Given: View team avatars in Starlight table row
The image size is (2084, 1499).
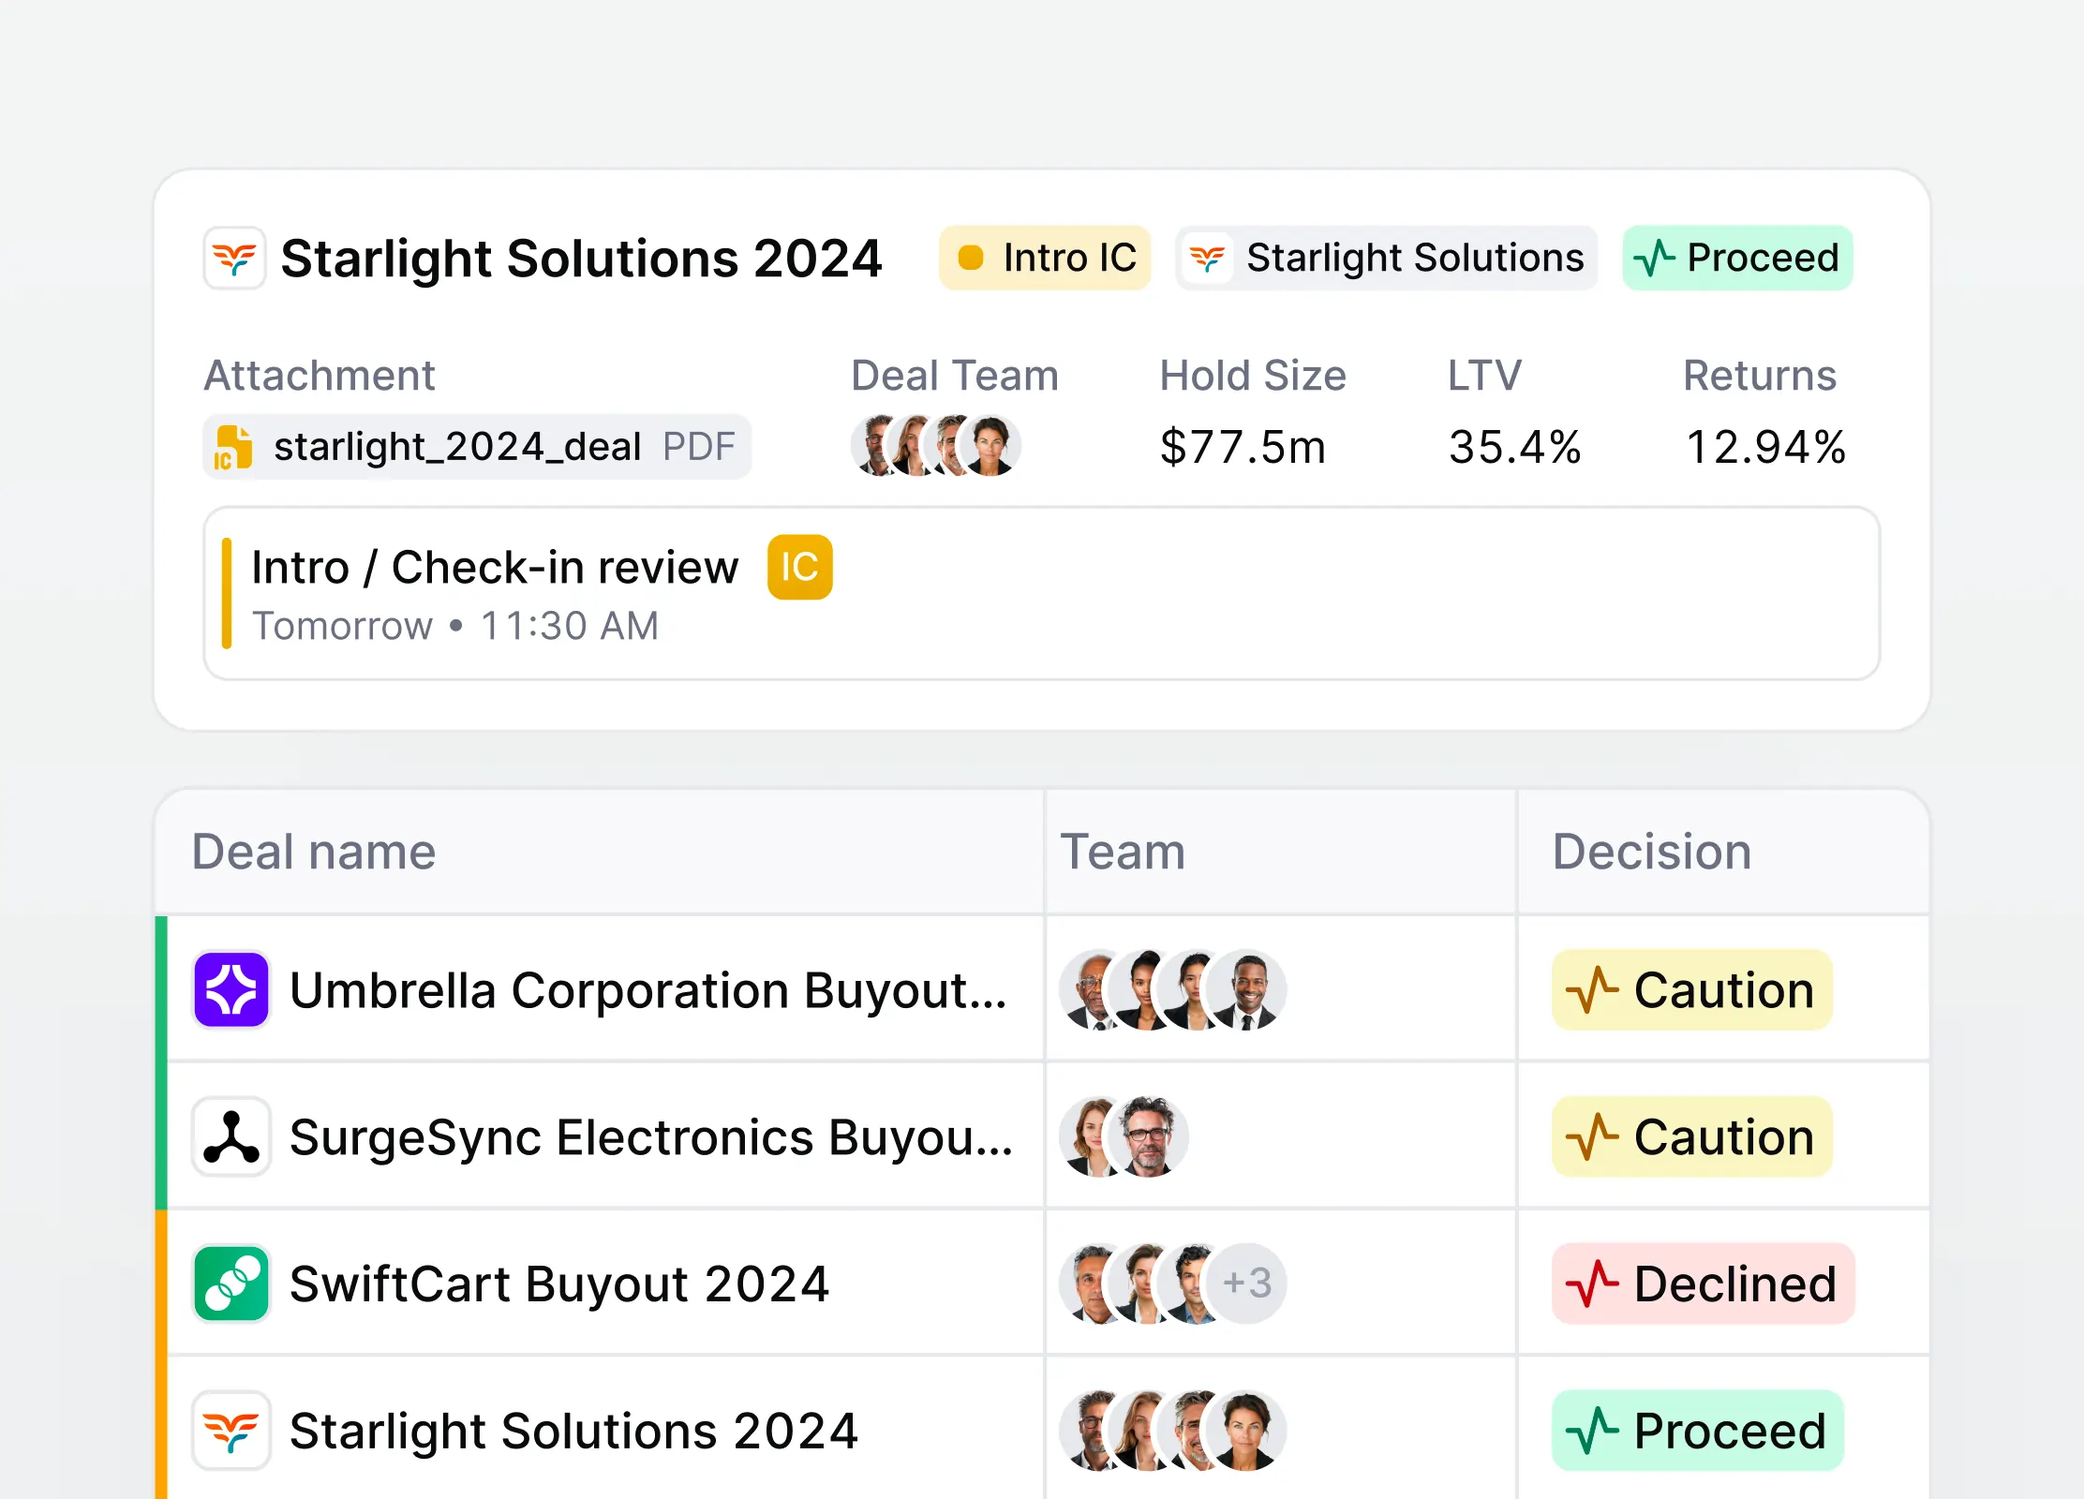Looking at the screenshot, I should [1172, 1430].
